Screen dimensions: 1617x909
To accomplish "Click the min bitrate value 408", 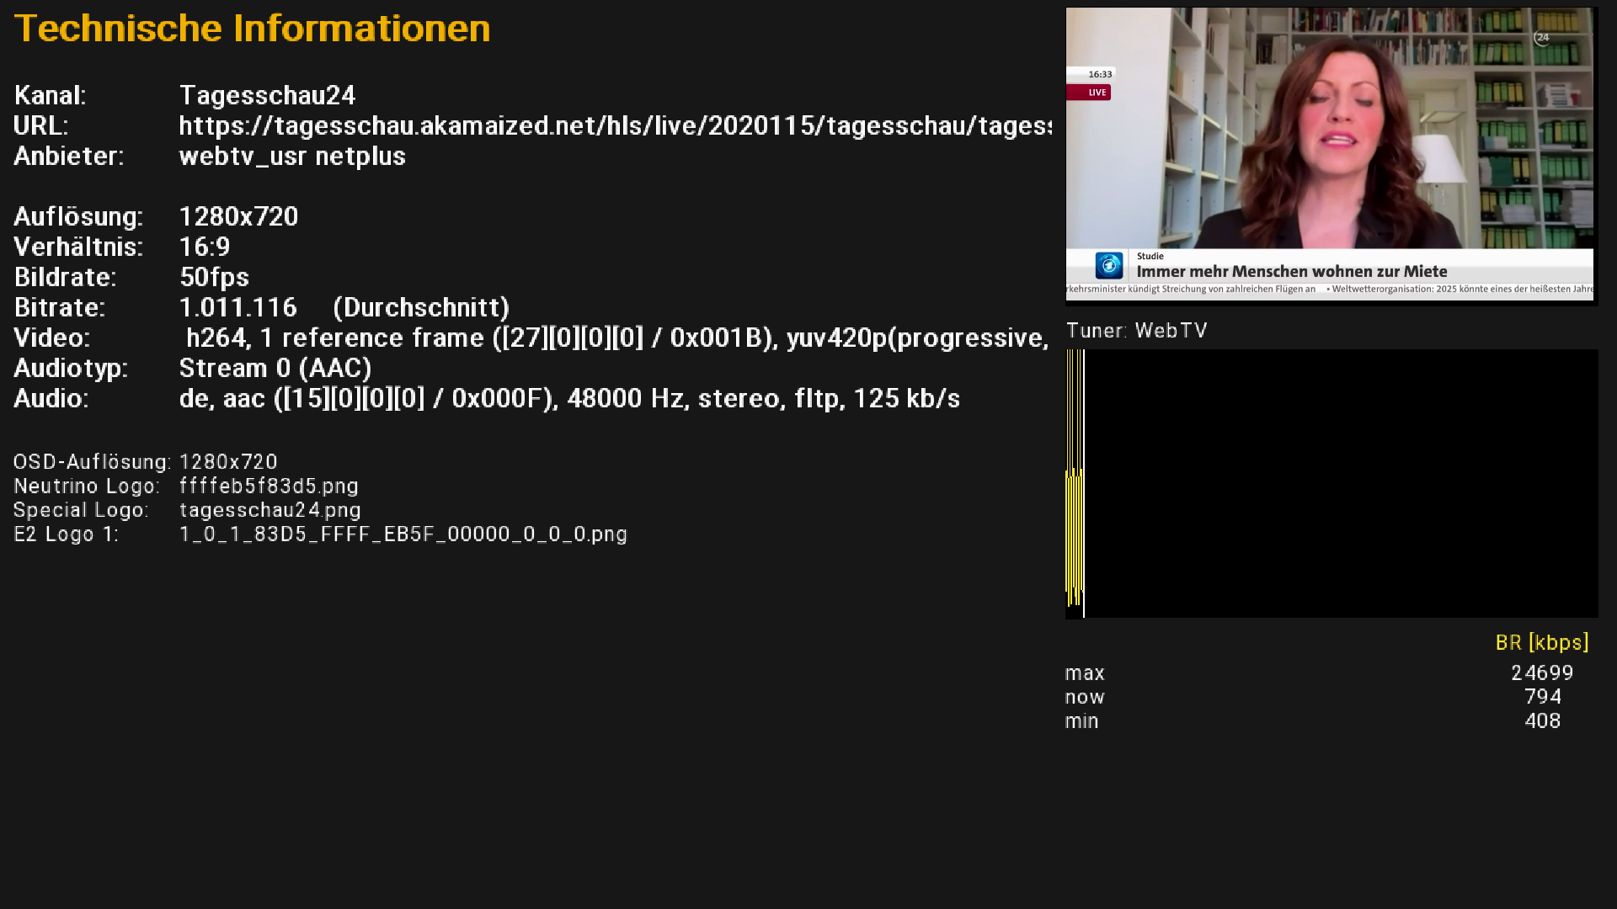I will coord(1542,721).
